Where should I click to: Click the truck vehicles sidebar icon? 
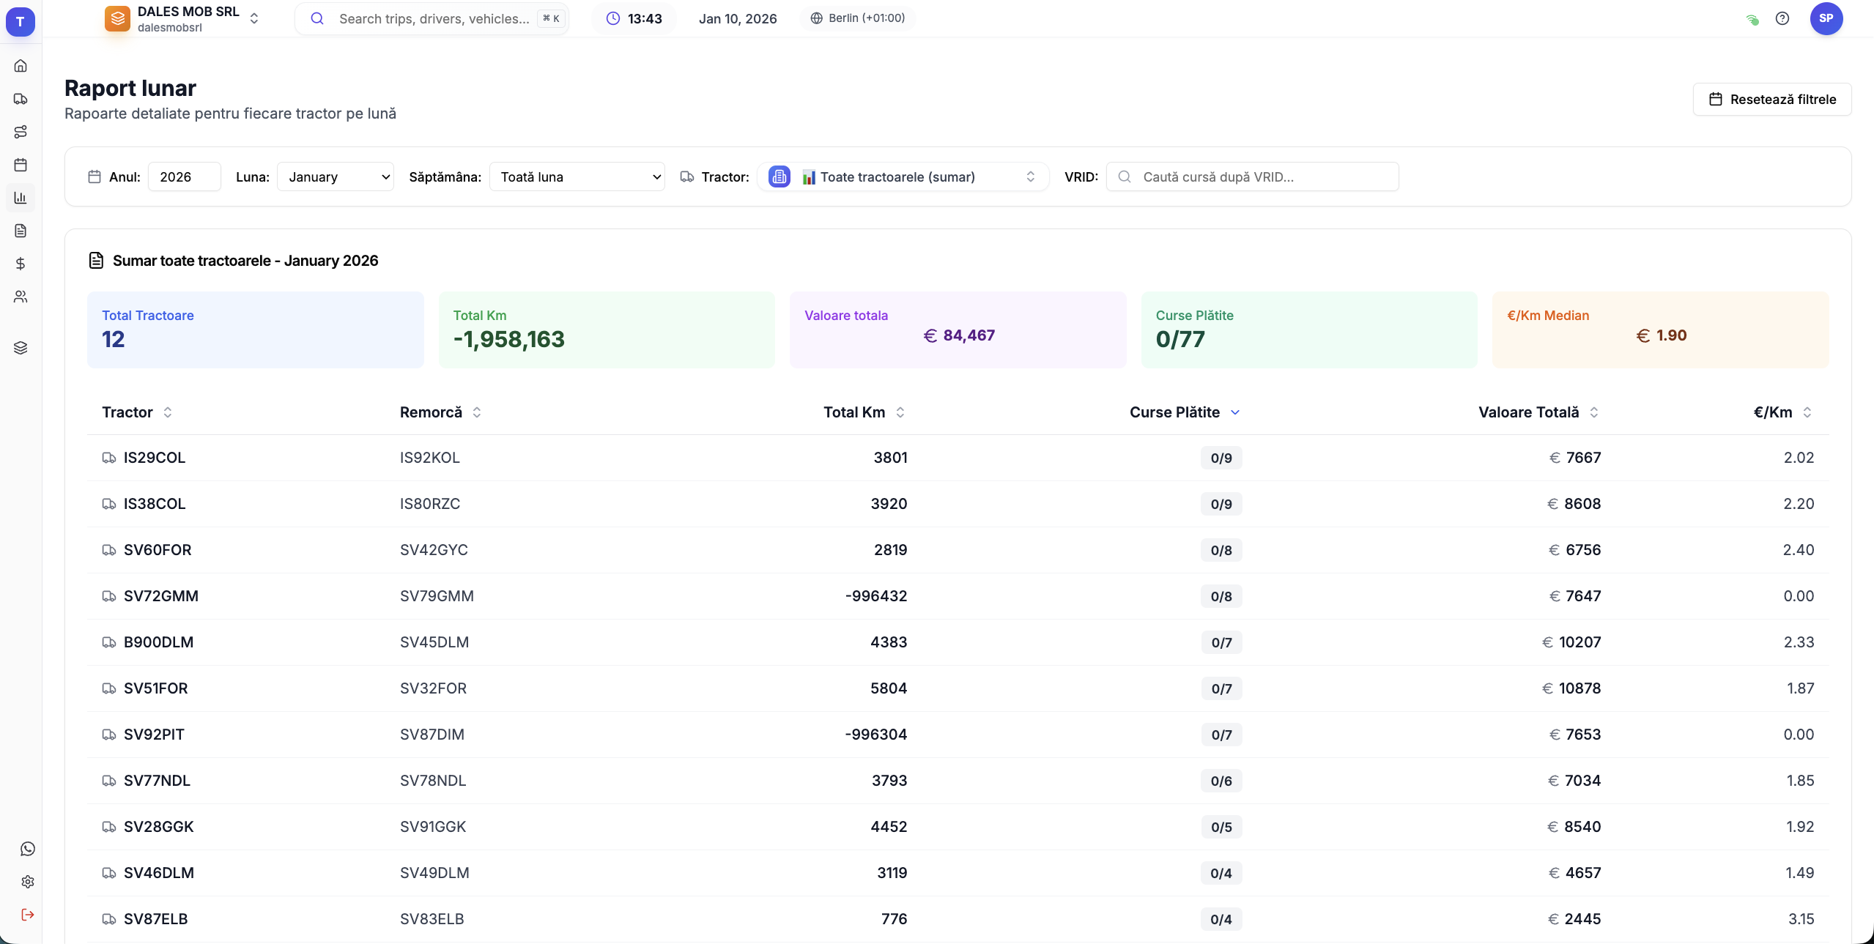point(21,99)
